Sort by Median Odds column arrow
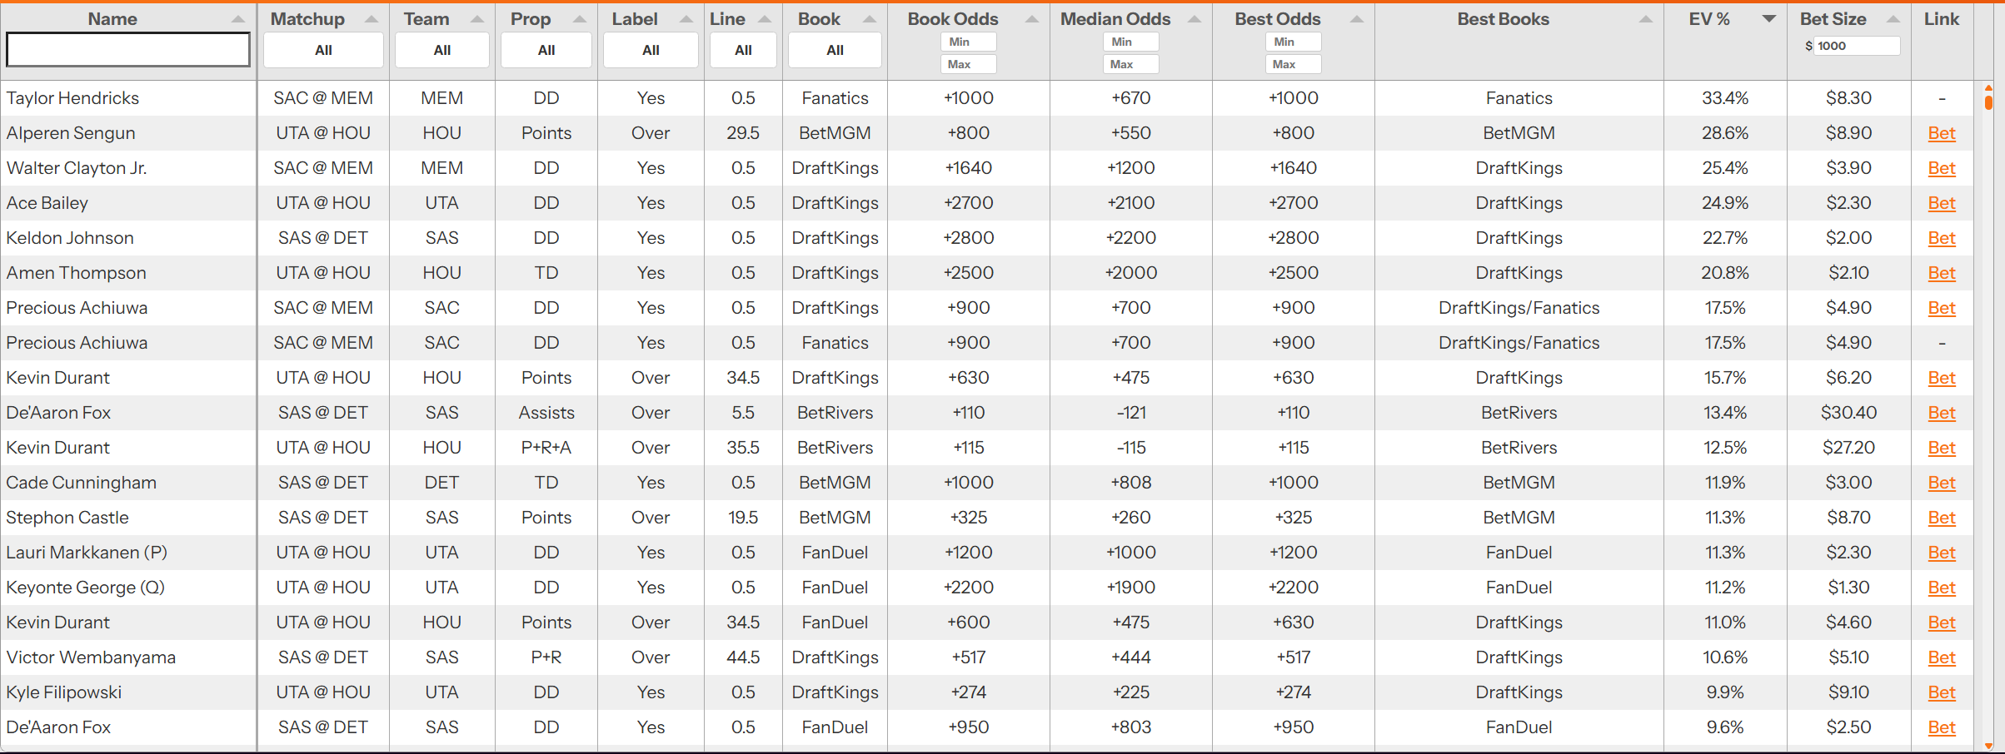This screenshot has height=754, width=2005. click(1195, 19)
